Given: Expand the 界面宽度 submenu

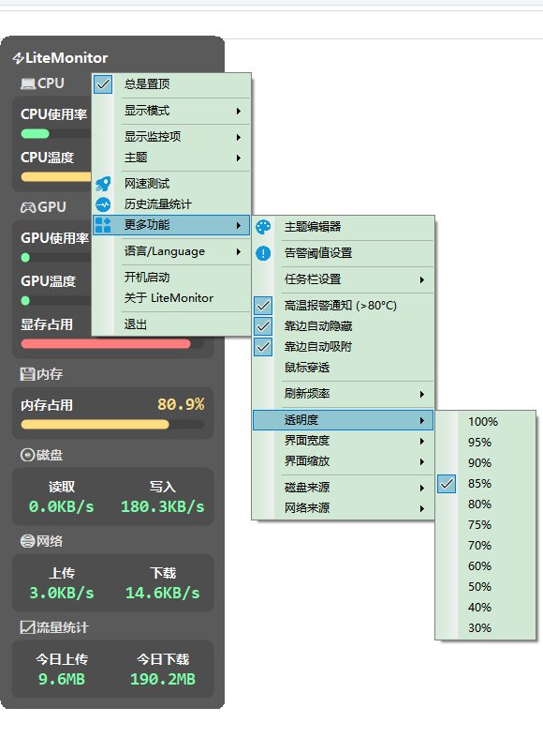Looking at the screenshot, I should tap(343, 441).
